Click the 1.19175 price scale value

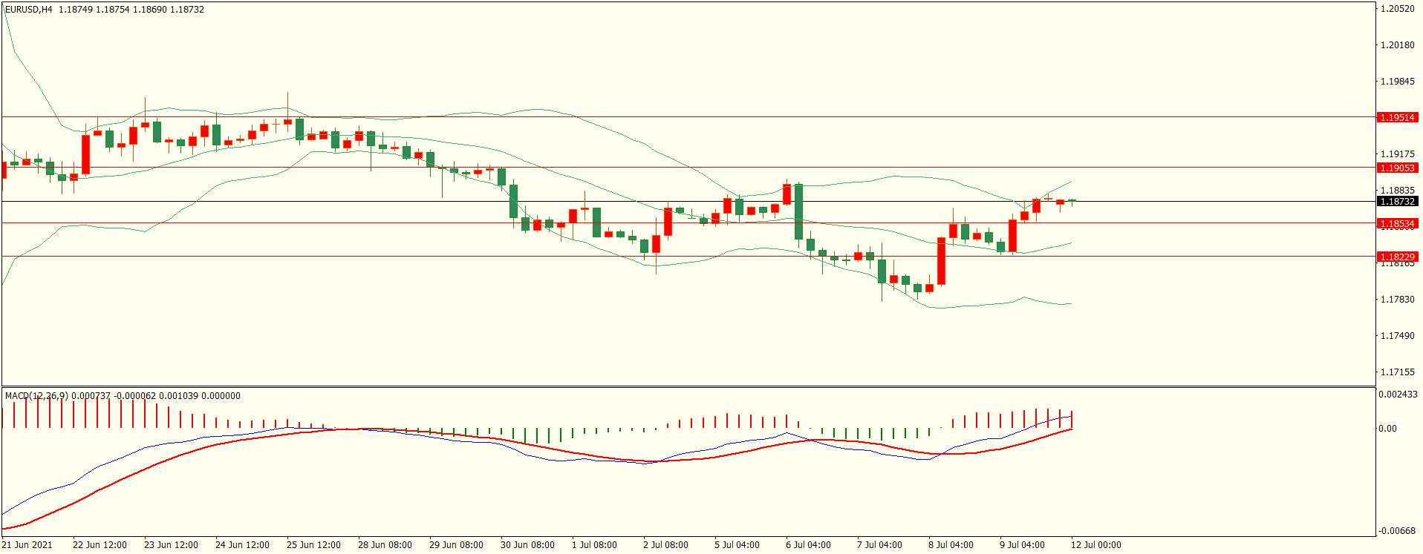(x=1397, y=154)
